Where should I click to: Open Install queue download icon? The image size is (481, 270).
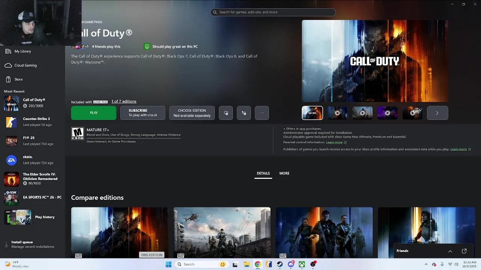tap(6, 244)
